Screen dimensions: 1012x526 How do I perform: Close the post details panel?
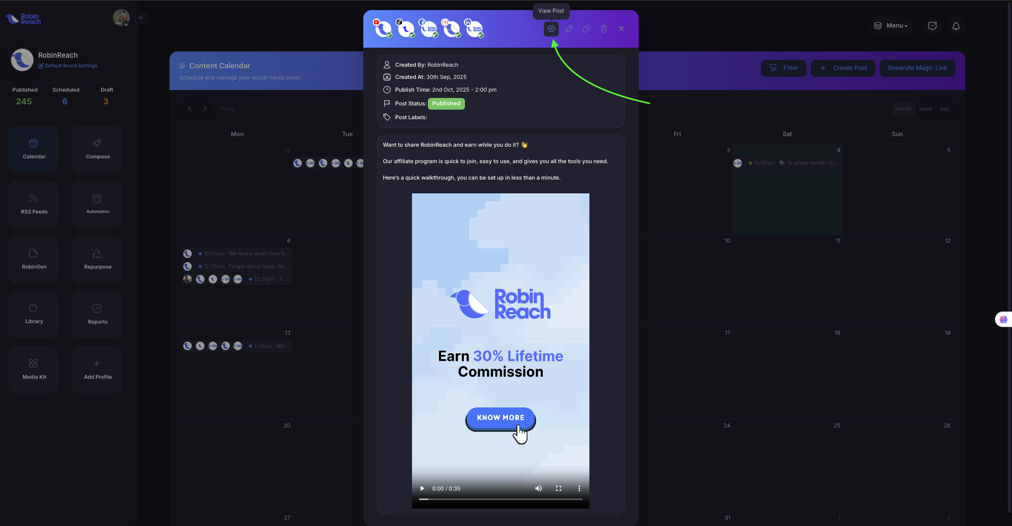point(621,29)
